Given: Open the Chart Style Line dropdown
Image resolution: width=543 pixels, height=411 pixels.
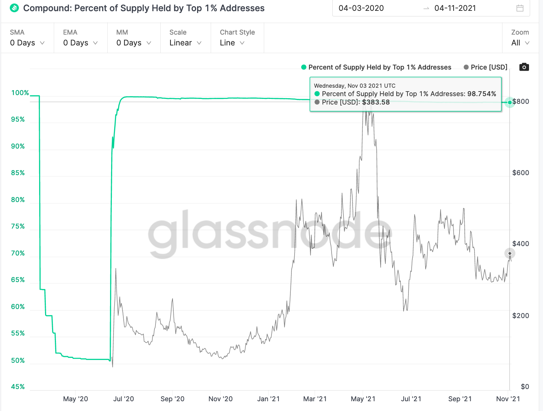Looking at the screenshot, I should point(232,43).
